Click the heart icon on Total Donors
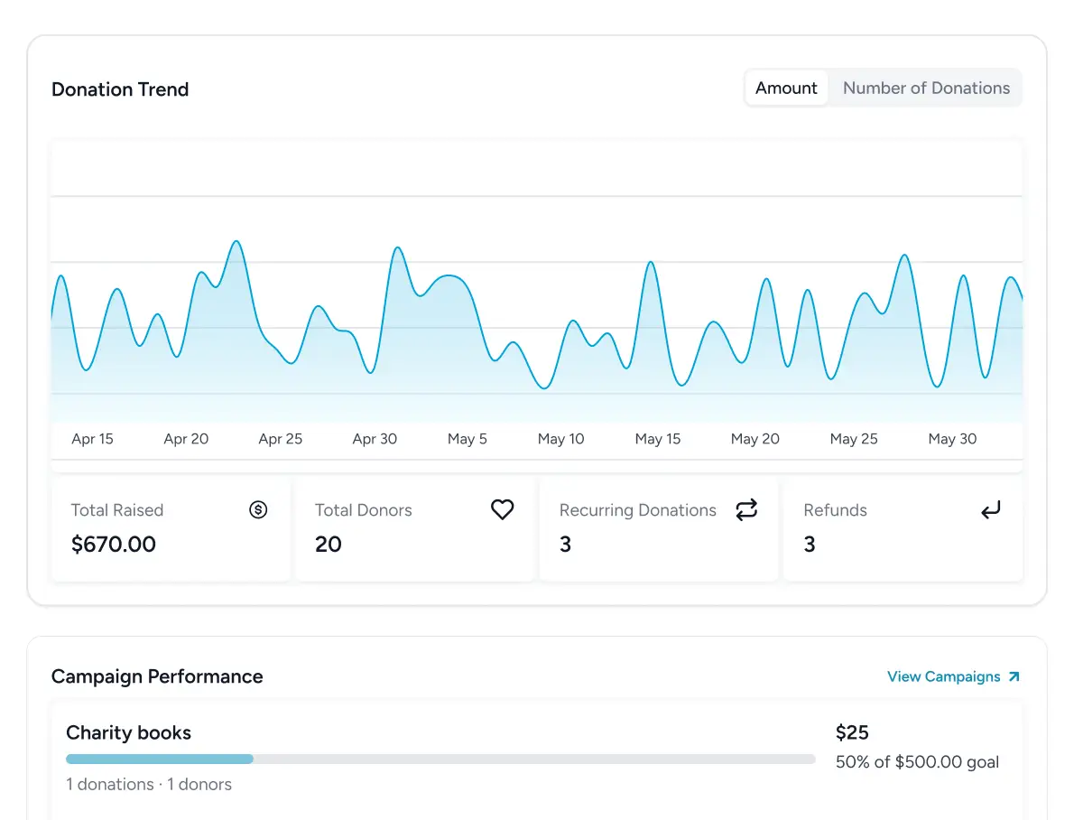The image size is (1074, 820). [502, 509]
